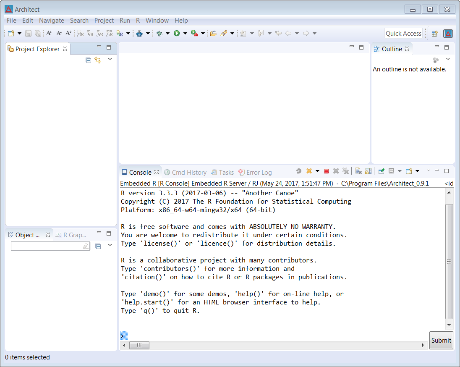Click the Save disk icon
The height and width of the screenshot is (367, 460).
pos(28,33)
